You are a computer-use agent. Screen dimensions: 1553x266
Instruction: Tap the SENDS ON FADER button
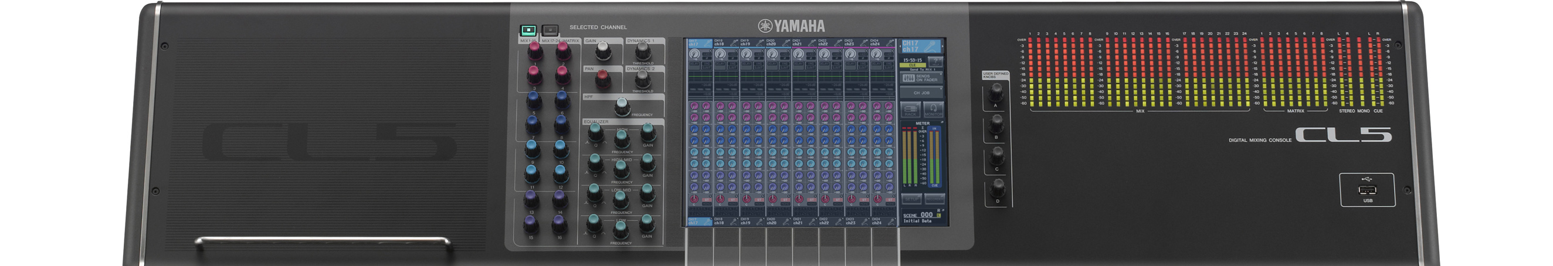click(921, 79)
